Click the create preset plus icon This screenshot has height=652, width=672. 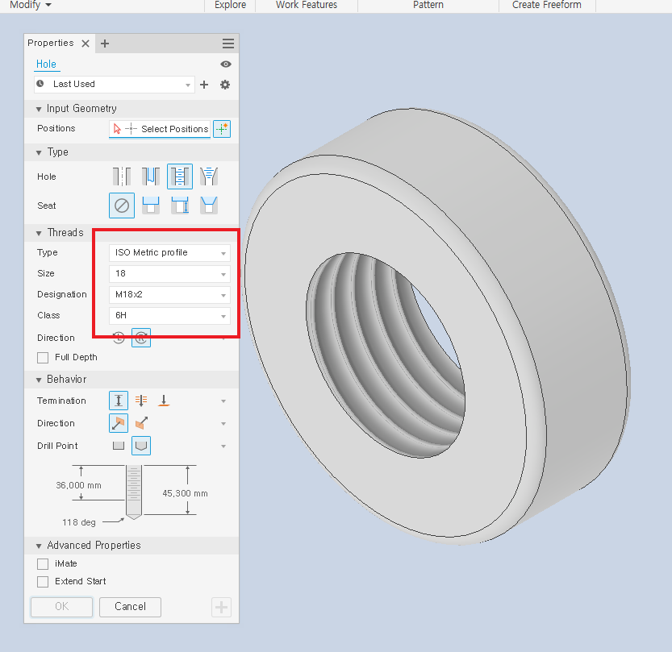click(204, 85)
